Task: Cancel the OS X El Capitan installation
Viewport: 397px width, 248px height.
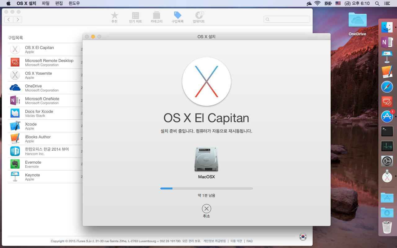Action: [x=206, y=209]
